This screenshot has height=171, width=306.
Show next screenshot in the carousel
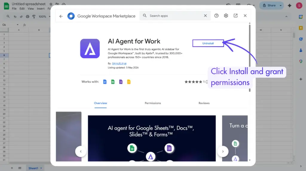pos(223,151)
